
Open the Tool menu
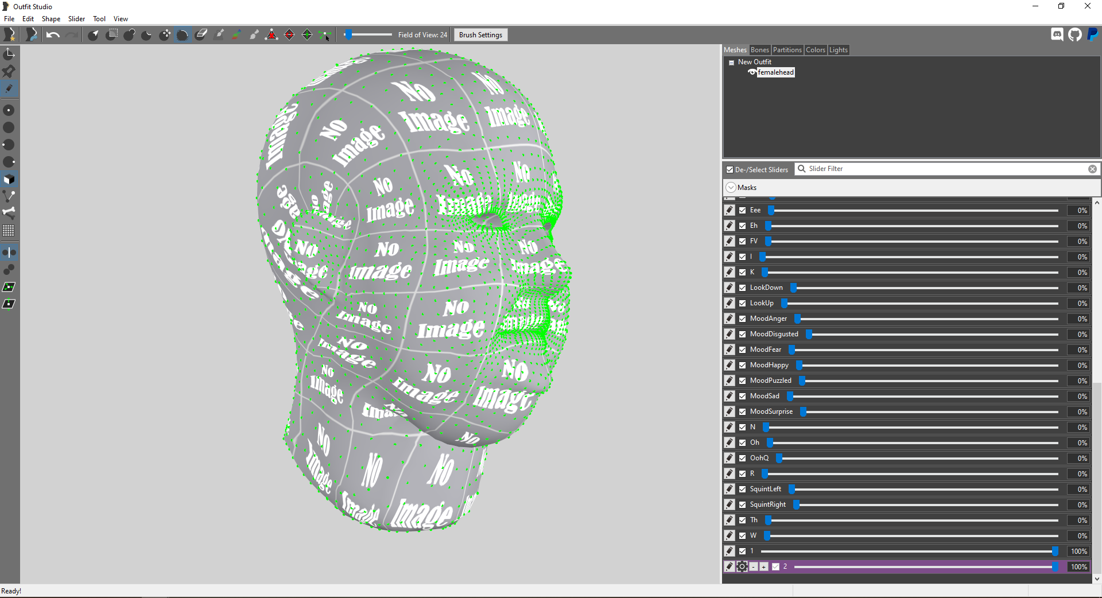[x=99, y=19]
